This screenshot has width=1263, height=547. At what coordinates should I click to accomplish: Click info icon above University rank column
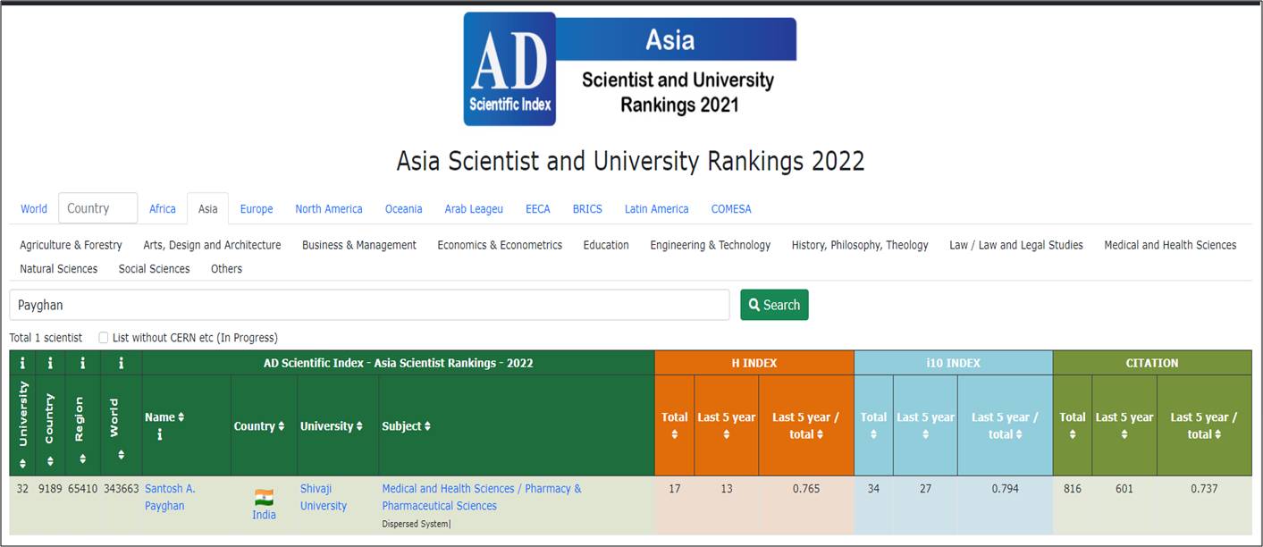[22, 363]
